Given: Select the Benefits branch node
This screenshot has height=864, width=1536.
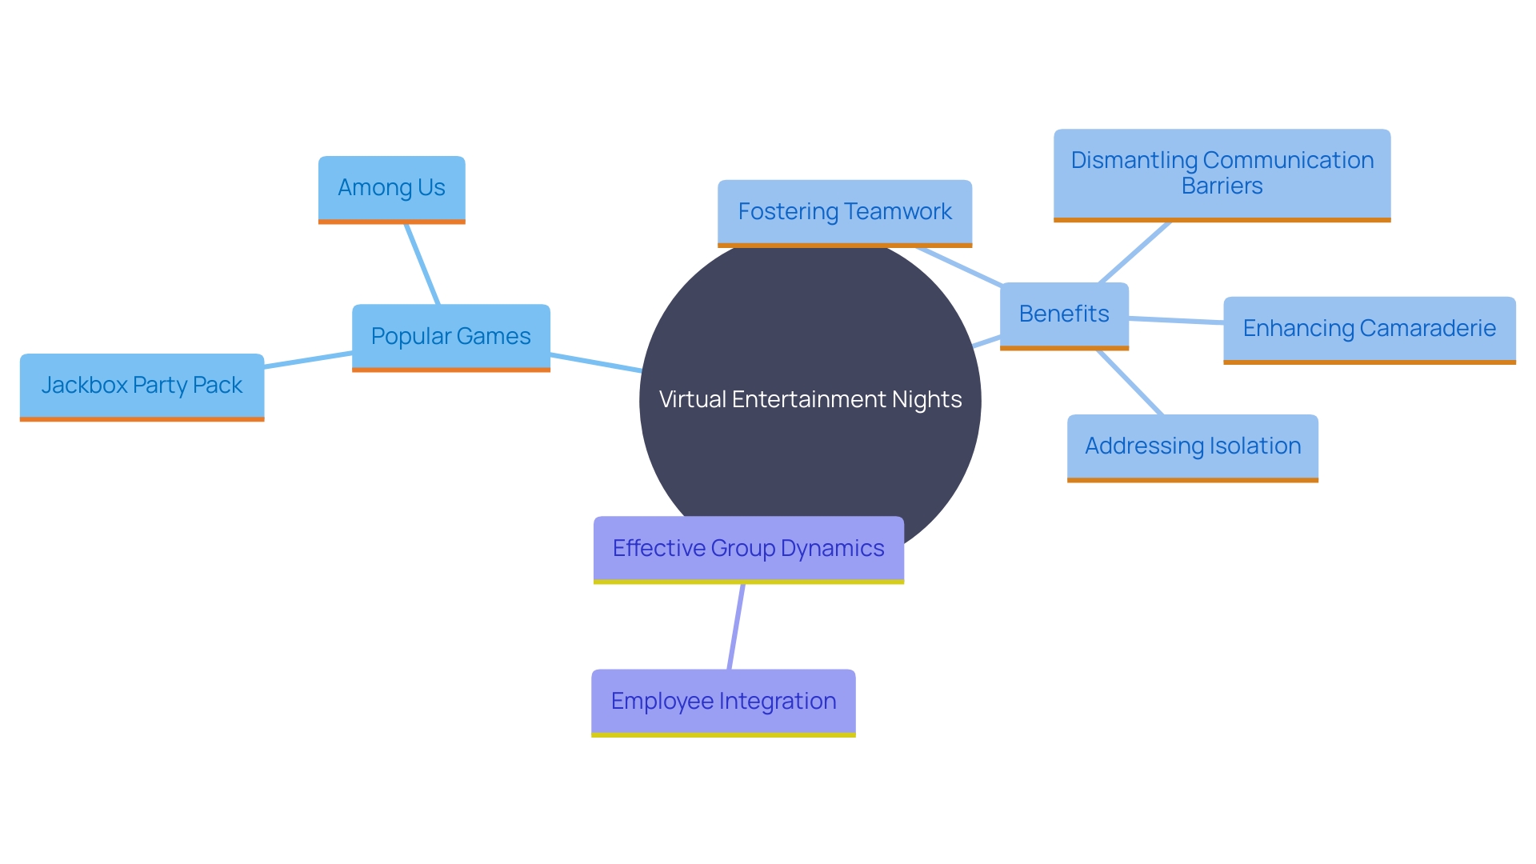Looking at the screenshot, I should (1065, 312).
